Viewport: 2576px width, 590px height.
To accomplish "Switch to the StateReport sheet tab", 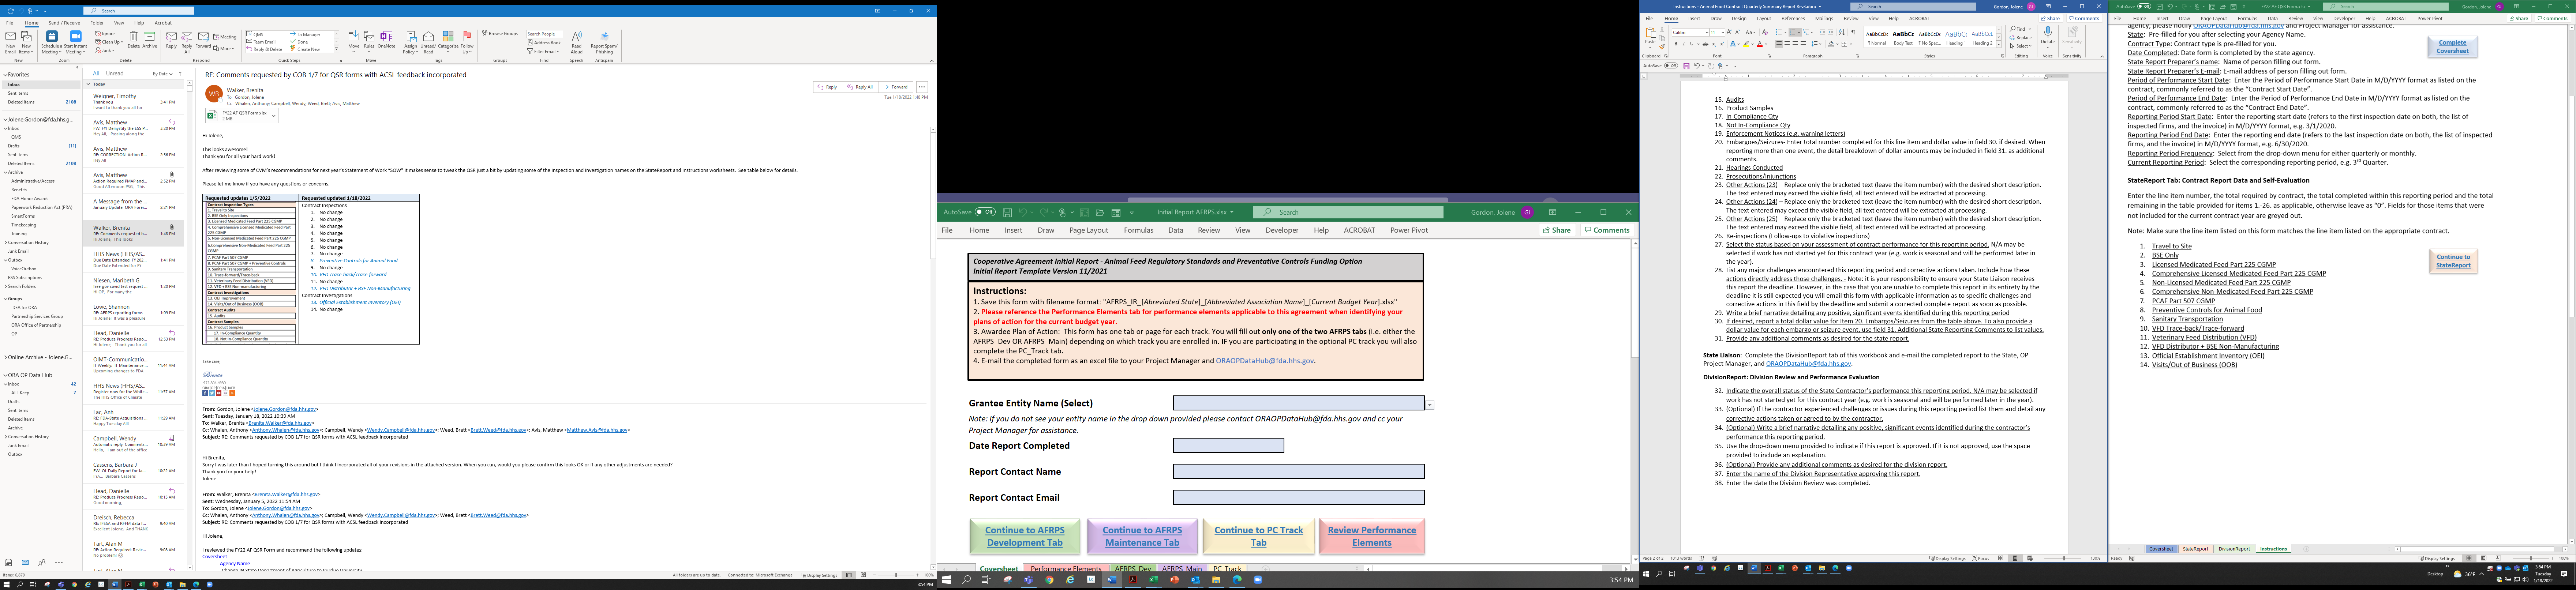I will coord(2195,549).
